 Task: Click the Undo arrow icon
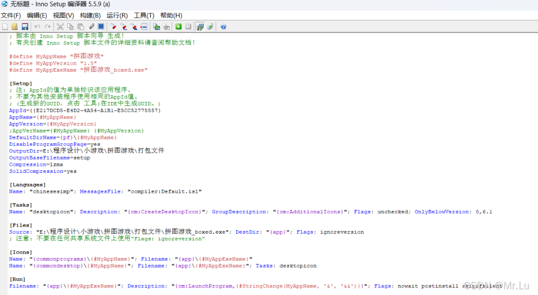tap(38, 27)
